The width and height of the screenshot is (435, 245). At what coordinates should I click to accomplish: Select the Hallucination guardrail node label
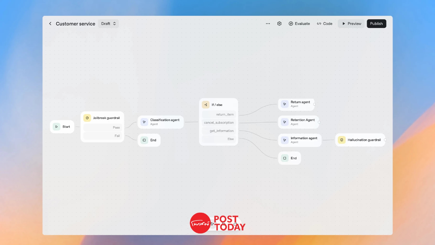click(x=364, y=140)
